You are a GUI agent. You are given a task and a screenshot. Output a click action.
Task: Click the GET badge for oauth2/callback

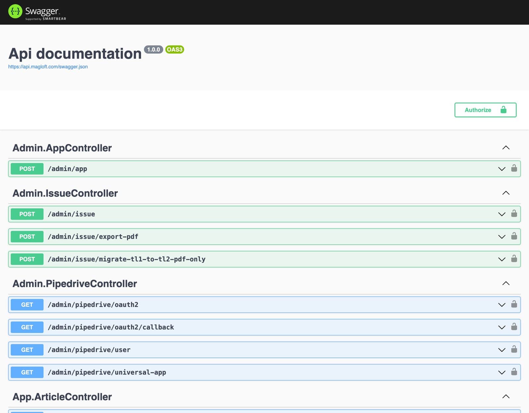pos(27,327)
